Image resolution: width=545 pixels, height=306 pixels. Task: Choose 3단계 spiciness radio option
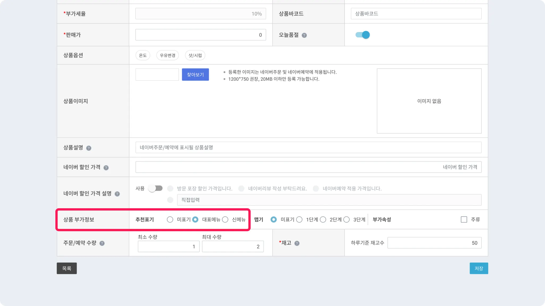point(346,219)
